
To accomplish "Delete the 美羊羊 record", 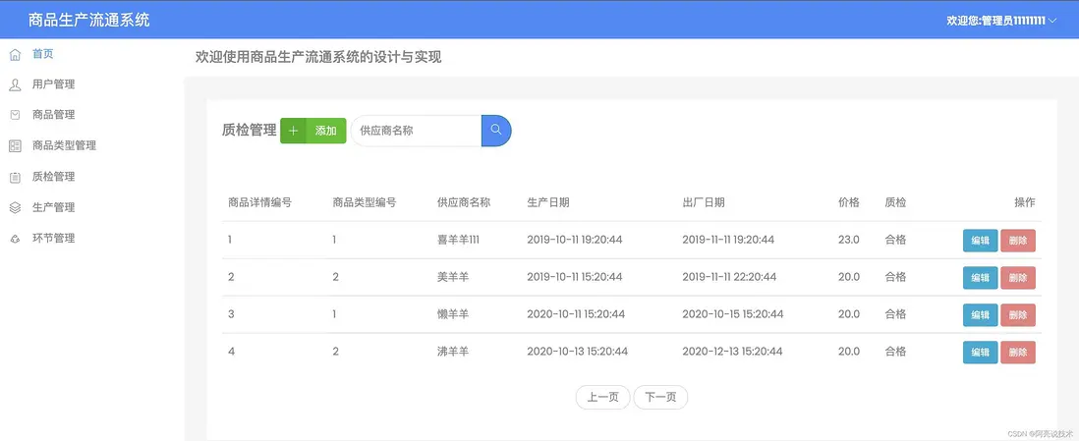I will coord(1018,277).
